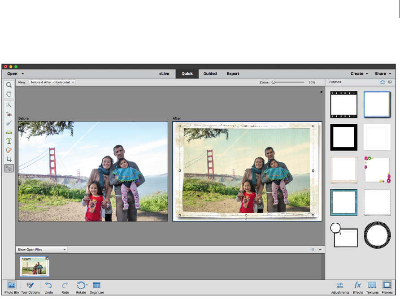400x299 pixels.
Task: Open the View mode dropdown
Action: pyautogui.click(x=52, y=82)
